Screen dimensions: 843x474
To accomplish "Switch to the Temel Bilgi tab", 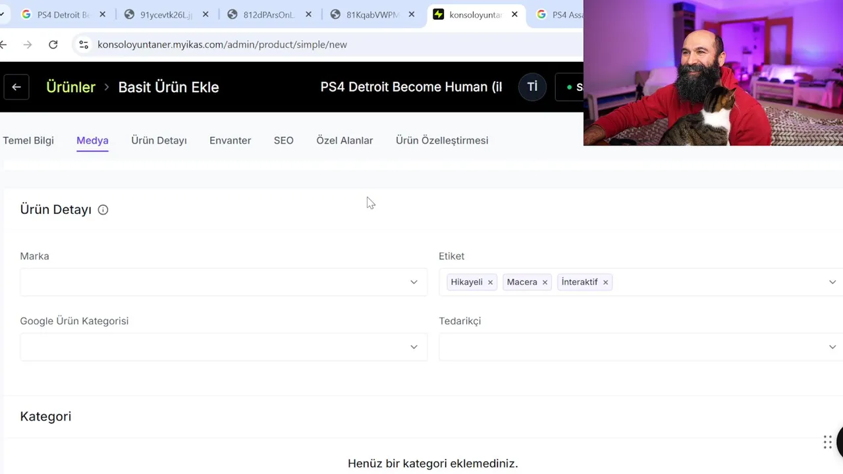I will click(28, 140).
